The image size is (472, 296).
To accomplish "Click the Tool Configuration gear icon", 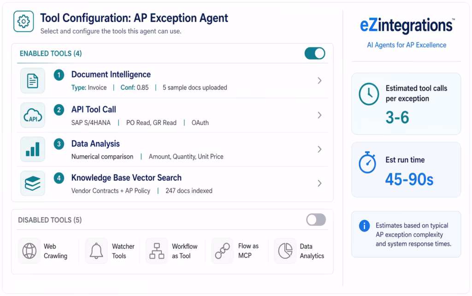I will (24, 21).
